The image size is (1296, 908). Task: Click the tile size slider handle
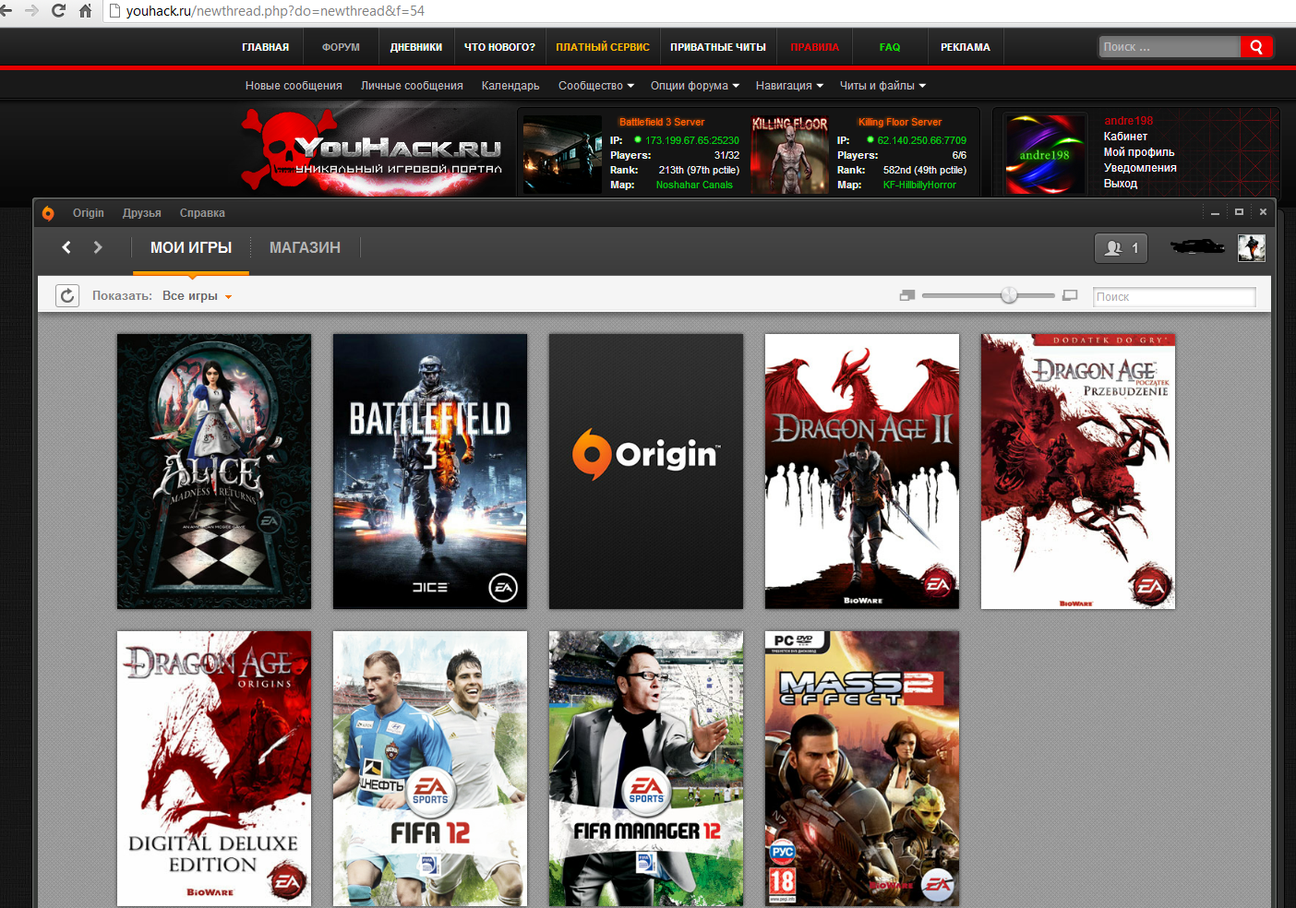[x=1009, y=295]
